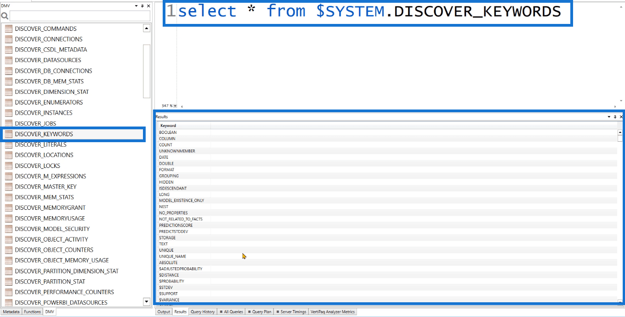Open the All Queries tab
This screenshot has width=625, height=317.
[231, 312]
